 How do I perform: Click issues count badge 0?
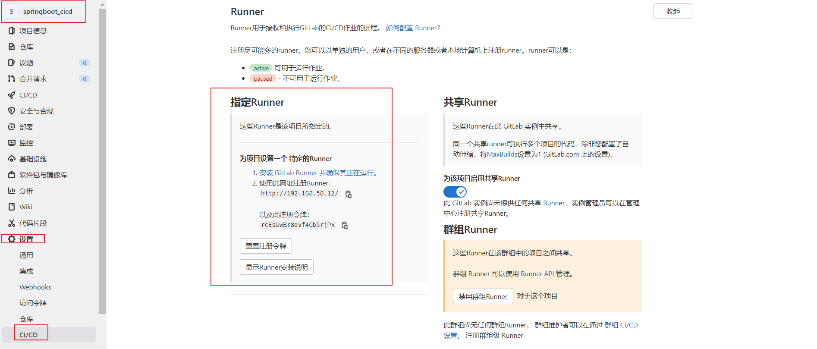(x=85, y=63)
